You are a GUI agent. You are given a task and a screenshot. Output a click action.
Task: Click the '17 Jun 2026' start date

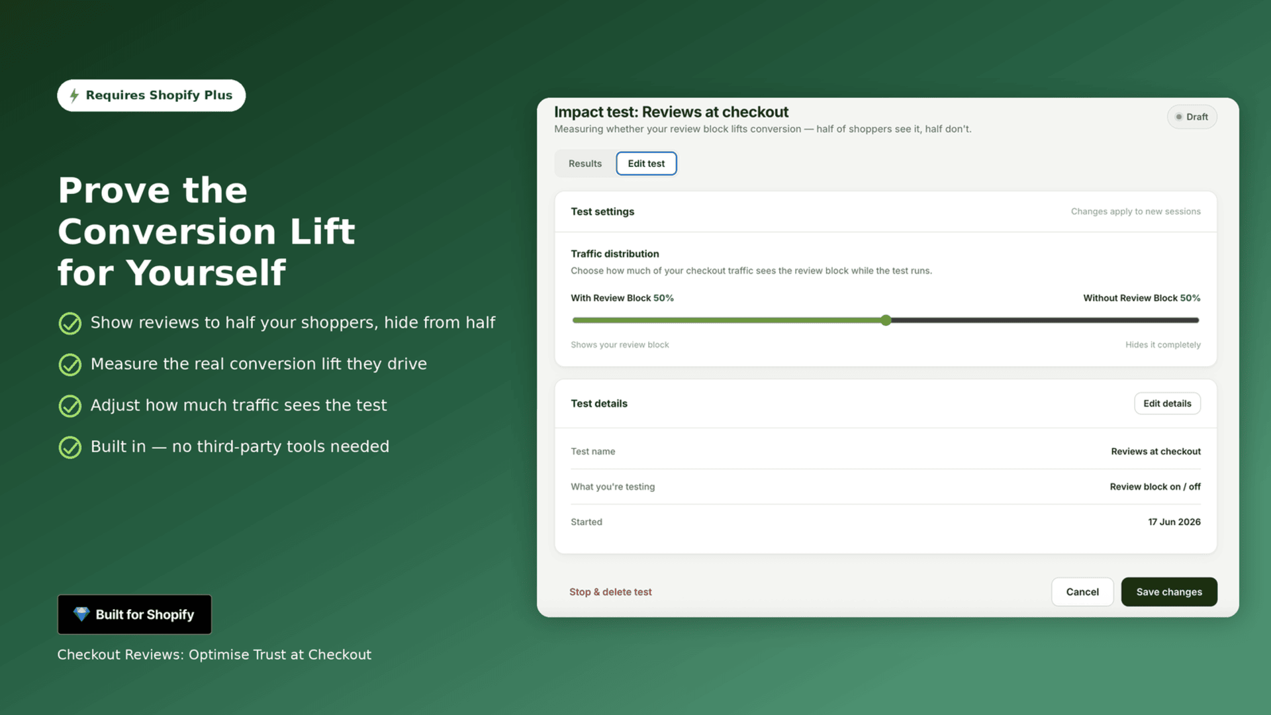click(x=1174, y=522)
